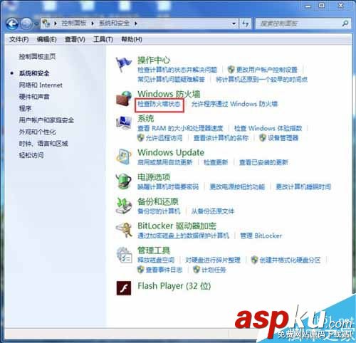Open the 查看(V) menu
The height and width of the screenshot is (343, 356).
pos(75,39)
